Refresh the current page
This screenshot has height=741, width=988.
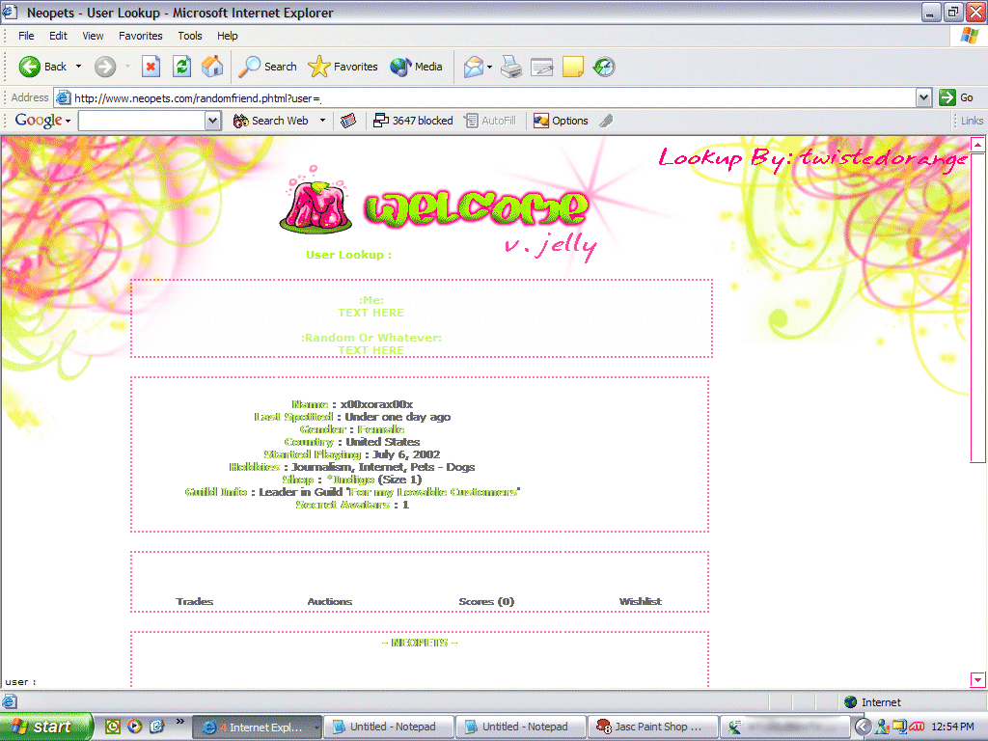pos(182,67)
